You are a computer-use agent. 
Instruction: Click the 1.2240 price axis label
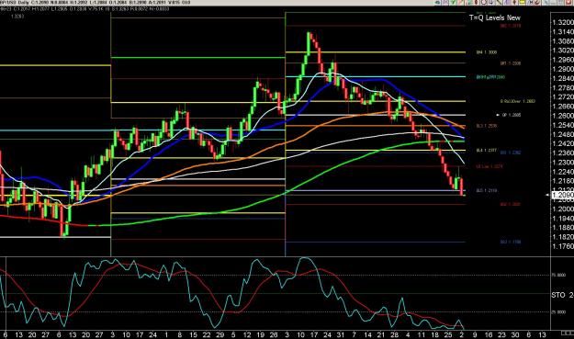click(x=563, y=172)
